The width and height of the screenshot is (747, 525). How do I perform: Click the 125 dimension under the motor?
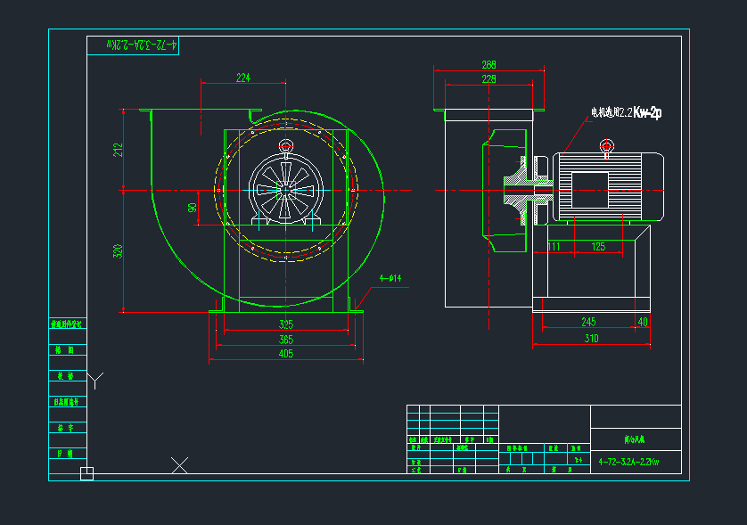(598, 246)
